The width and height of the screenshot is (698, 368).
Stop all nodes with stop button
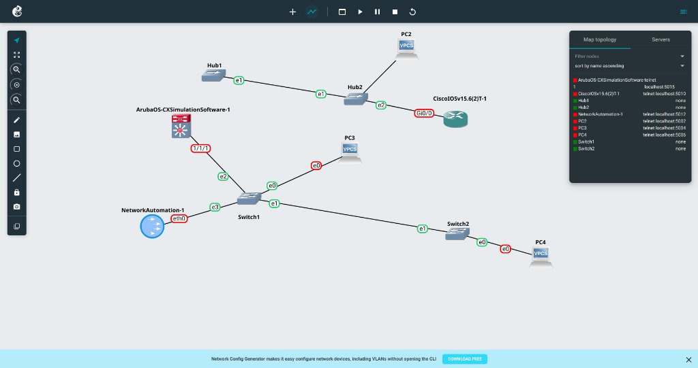point(395,12)
